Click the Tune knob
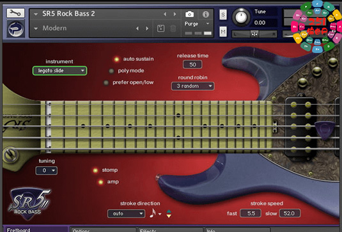 point(241,18)
